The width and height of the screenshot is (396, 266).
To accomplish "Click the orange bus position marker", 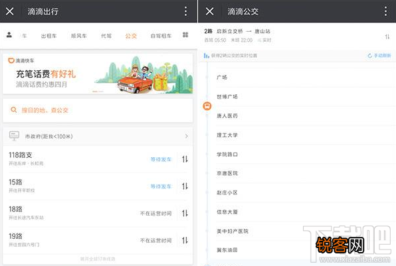I will tap(207, 106).
